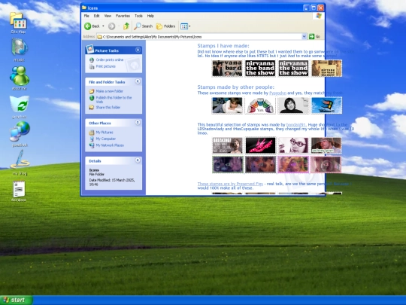Open the Edit menu
The width and height of the screenshot is (406, 305).
pyautogui.click(x=96, y=16)
